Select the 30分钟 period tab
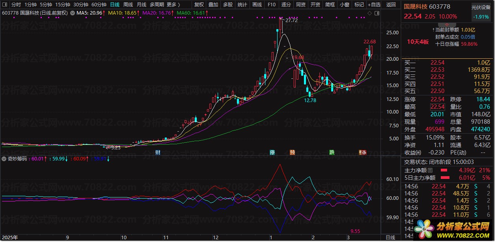The image size is (496, 242). coord(80,5)
